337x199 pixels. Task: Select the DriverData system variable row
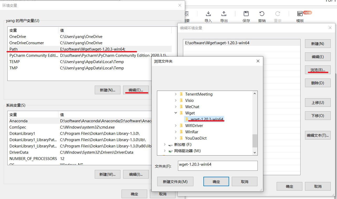[80, 152]
